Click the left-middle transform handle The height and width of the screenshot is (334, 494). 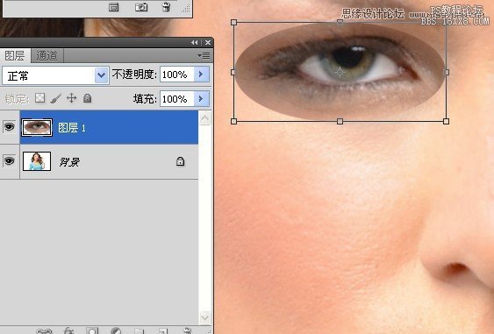(x=233, y=72)
